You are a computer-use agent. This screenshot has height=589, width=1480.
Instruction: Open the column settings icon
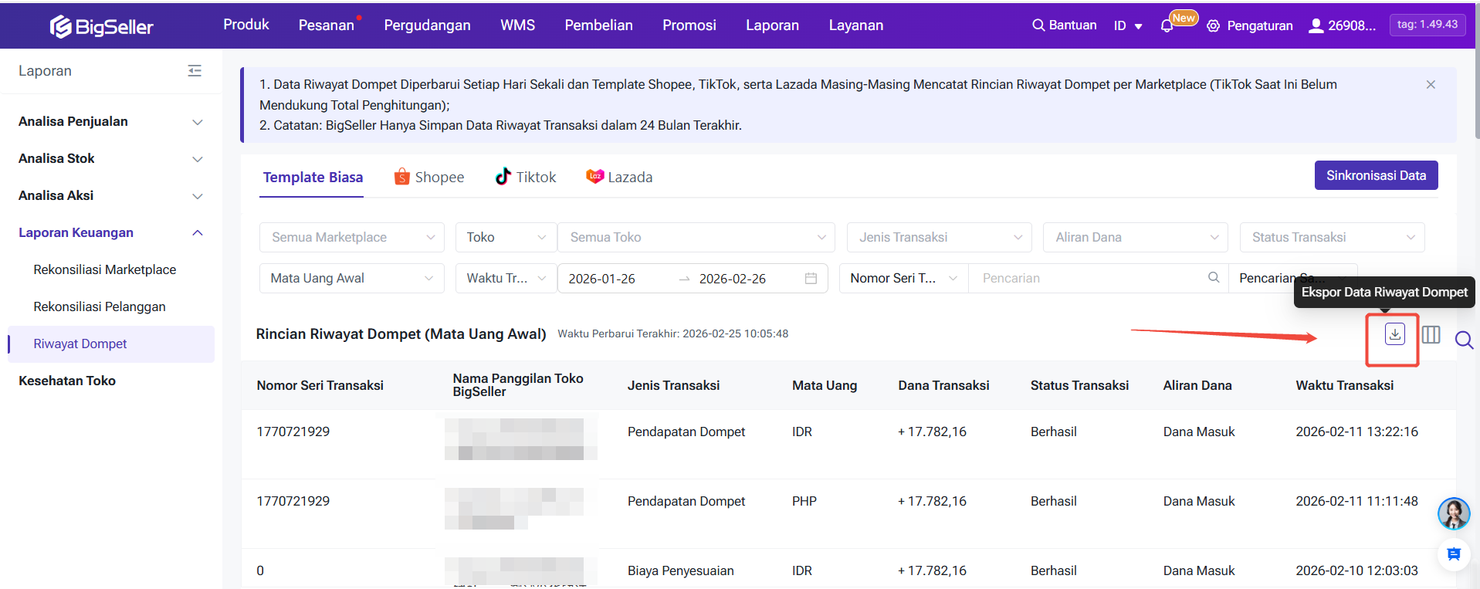tap(1431, 335)
